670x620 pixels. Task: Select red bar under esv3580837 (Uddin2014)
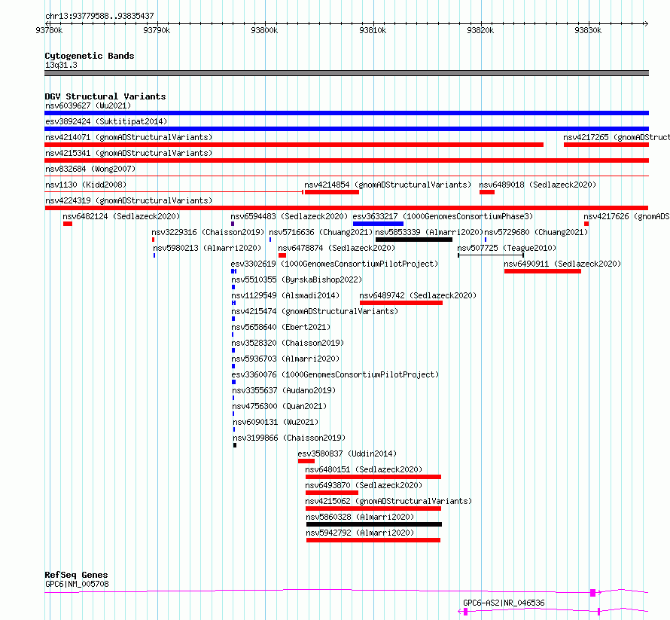click(306, 461)
